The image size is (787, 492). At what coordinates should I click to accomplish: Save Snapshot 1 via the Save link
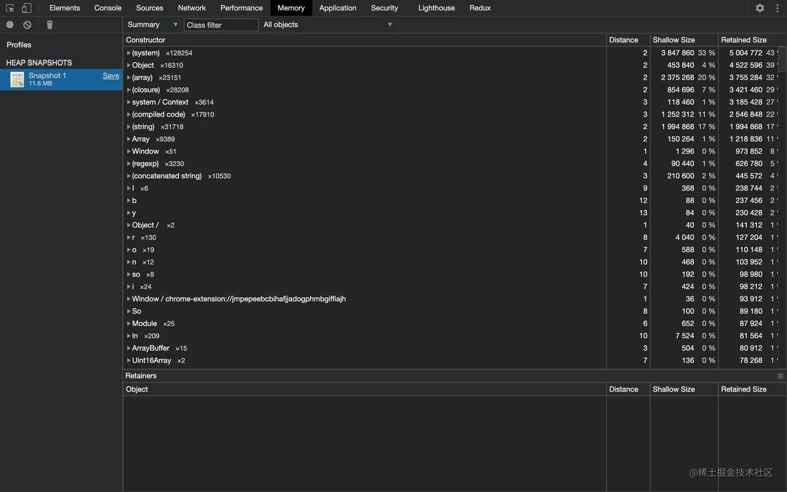pos(111,75)
